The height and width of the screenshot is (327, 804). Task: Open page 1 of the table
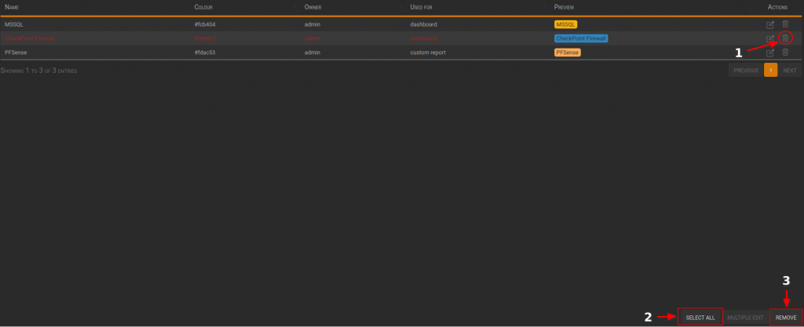771,70
